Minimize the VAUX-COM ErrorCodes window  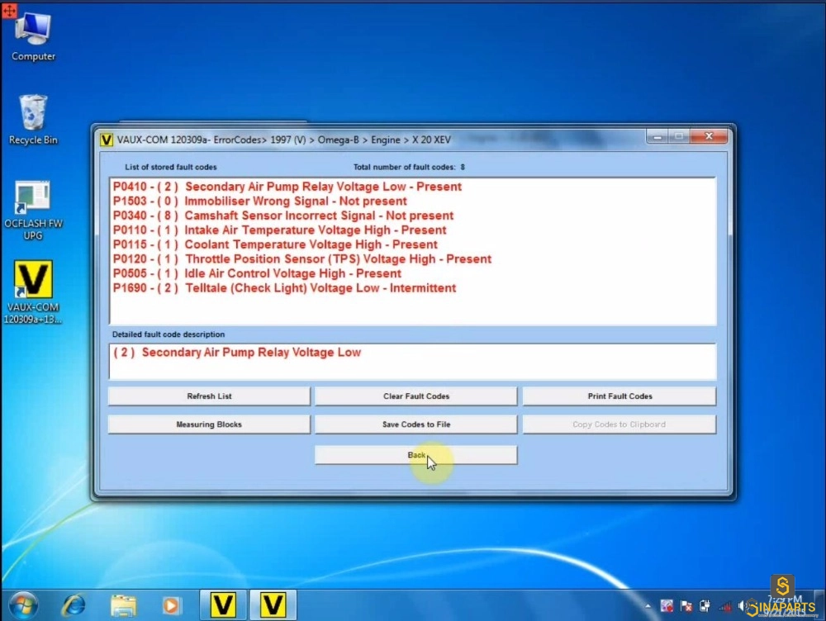(x=657, y=136)
